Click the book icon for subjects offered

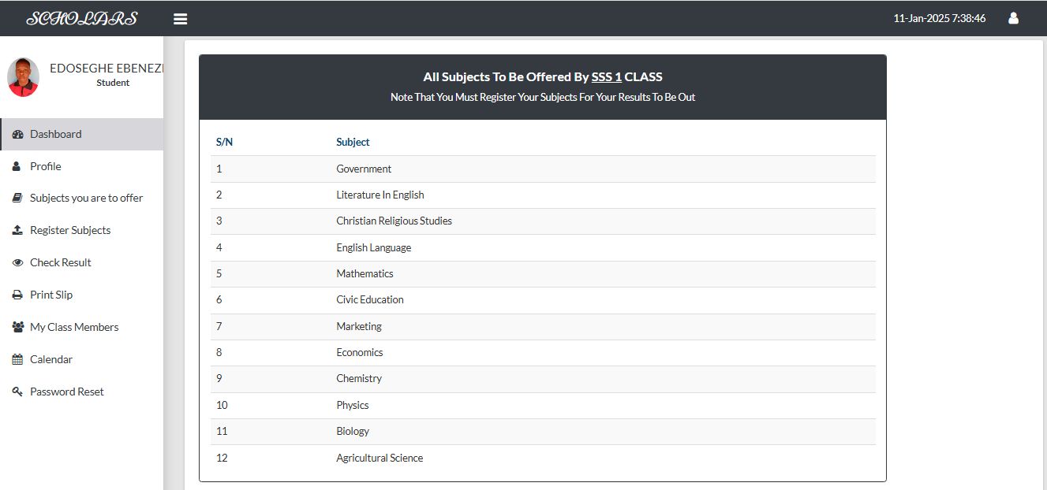tap(17, 199)
